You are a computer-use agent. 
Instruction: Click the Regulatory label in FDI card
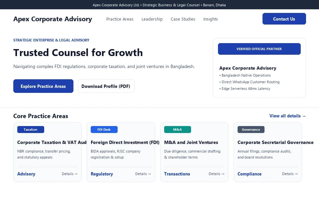click(102, 174)
